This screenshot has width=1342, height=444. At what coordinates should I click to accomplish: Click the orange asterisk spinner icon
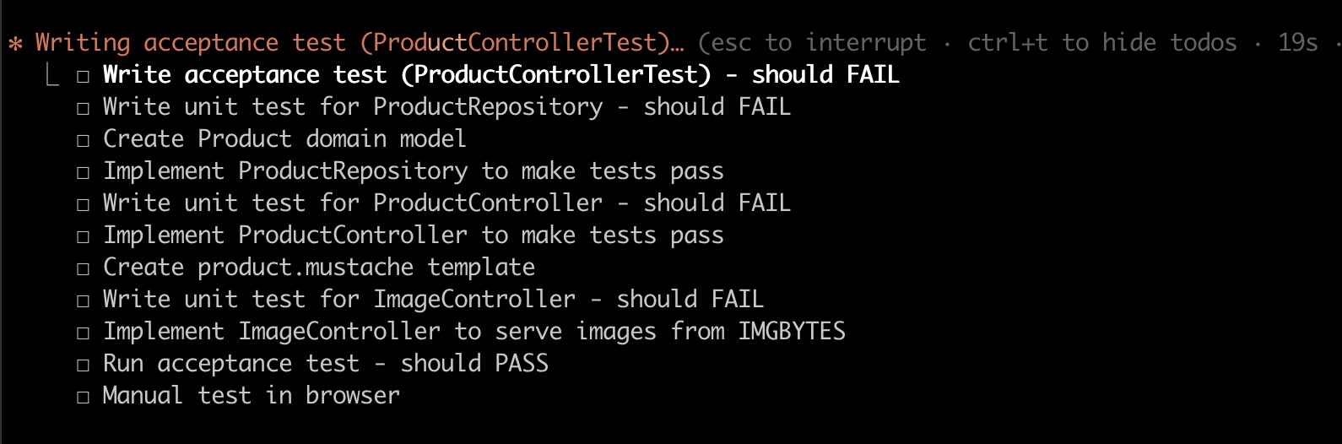pos(15,44)
